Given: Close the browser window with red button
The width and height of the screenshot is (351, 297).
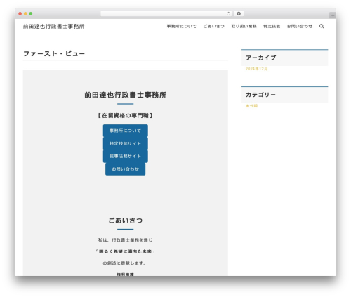Looking at the screenshot, I should (x=20, y=14).
